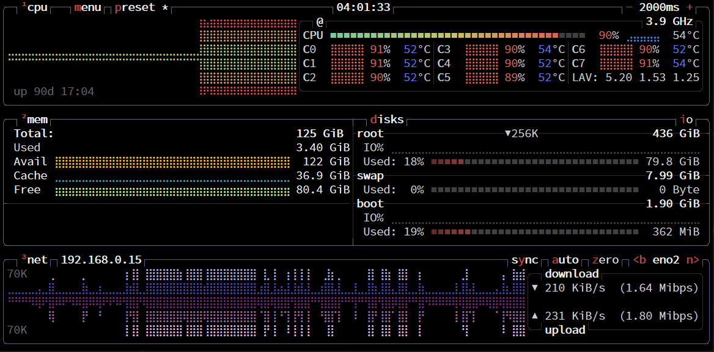
Task: Click the swap used meter bar
Action: tap(535, 190)
